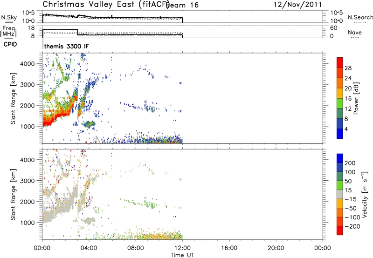The image size is (373, 258).
Task: Click the 'Beam 16' label
Action: [183, 5]
